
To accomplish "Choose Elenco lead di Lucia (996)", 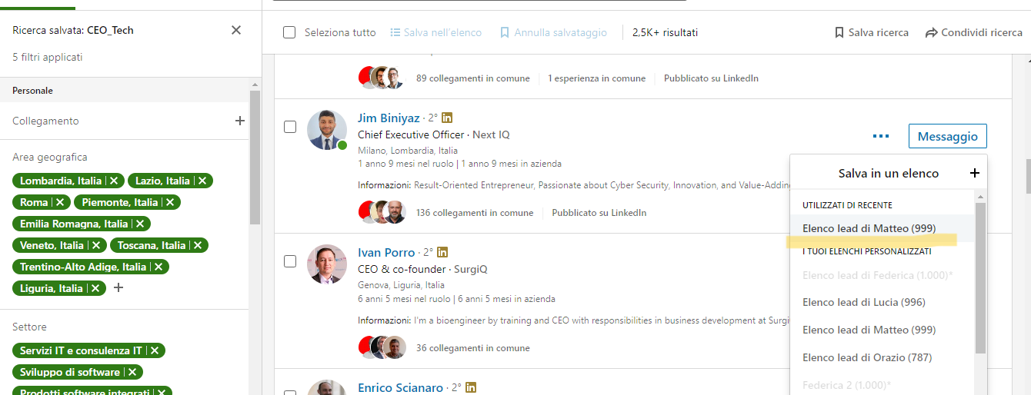I will pyautogui.click(x=863, y=302).
